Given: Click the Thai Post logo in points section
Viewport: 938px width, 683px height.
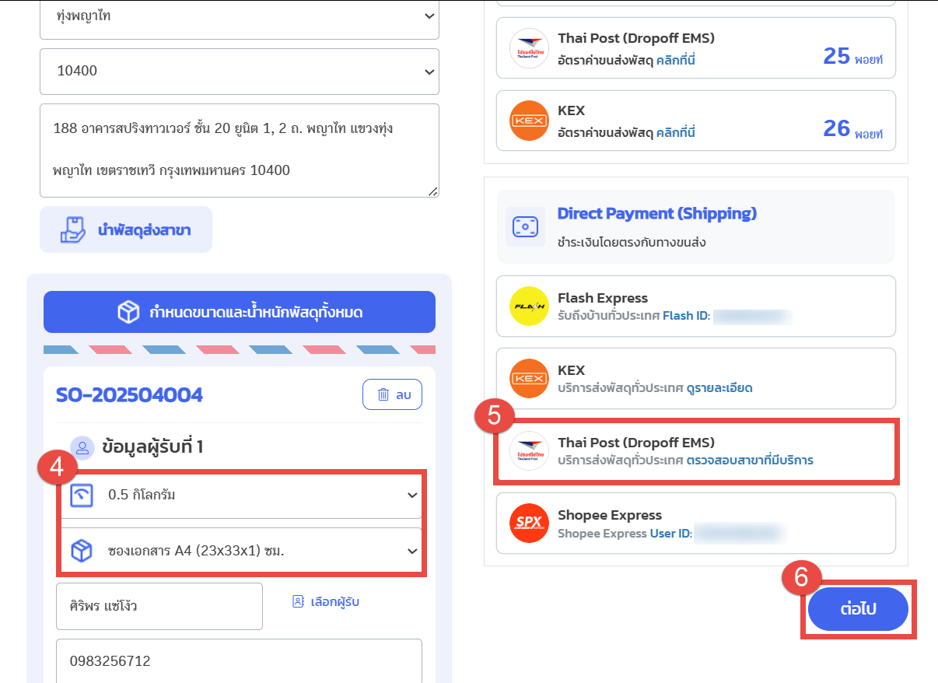Looking at the screenshot, I should click(x=529, y=48).
